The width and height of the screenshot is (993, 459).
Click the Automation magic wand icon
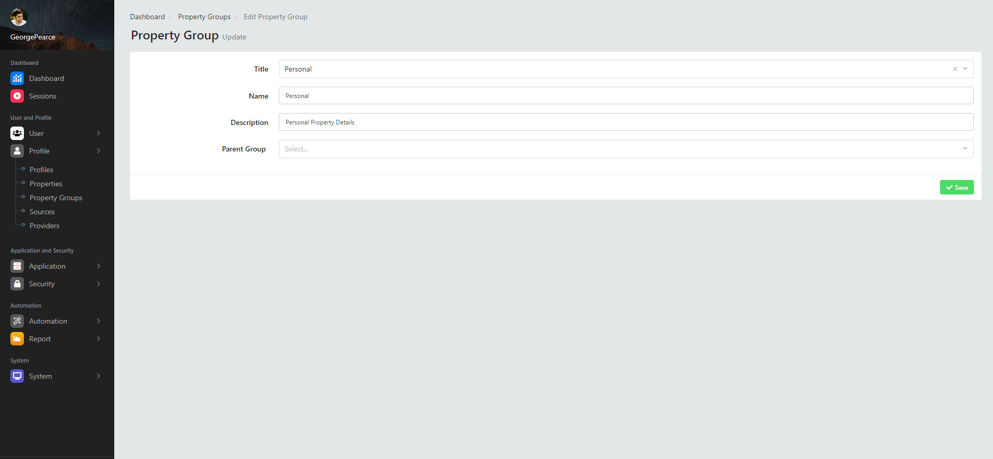(17, 321)
